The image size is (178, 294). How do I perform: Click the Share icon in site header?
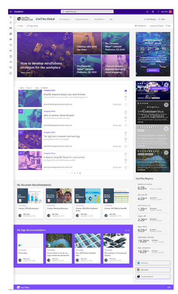(159, 19)
